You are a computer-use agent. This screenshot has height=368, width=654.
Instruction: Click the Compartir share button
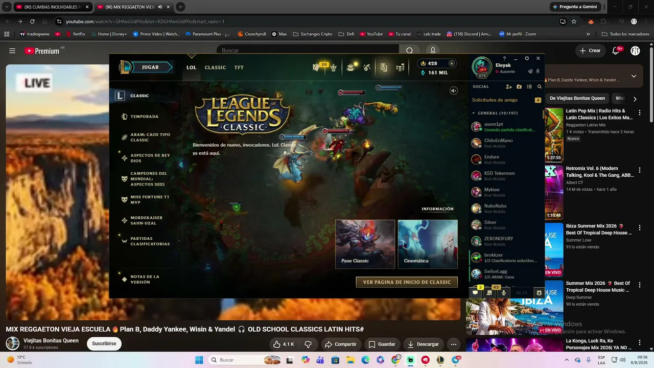(x=340, y=344)
